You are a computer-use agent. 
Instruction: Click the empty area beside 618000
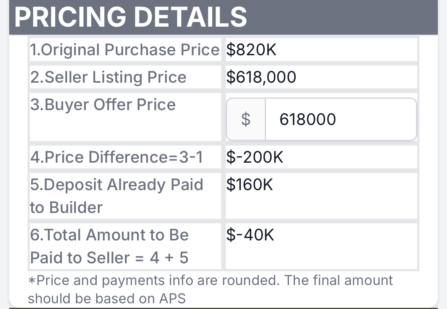(x=376, y=119)
